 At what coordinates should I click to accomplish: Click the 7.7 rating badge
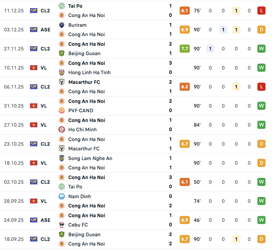click(184, 49)
